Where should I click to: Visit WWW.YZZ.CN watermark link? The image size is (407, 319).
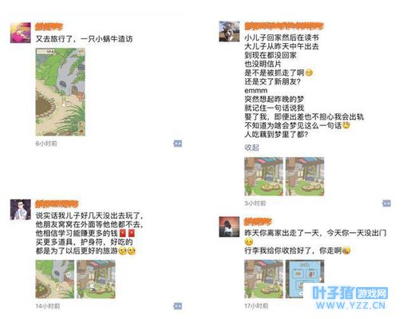350,305
